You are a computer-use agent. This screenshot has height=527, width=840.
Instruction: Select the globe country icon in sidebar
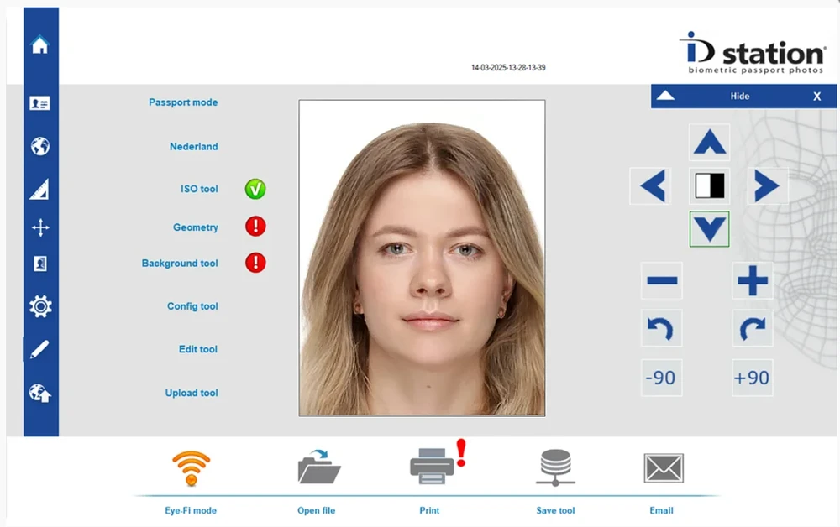pyautogui.click(x=40, y=146)
